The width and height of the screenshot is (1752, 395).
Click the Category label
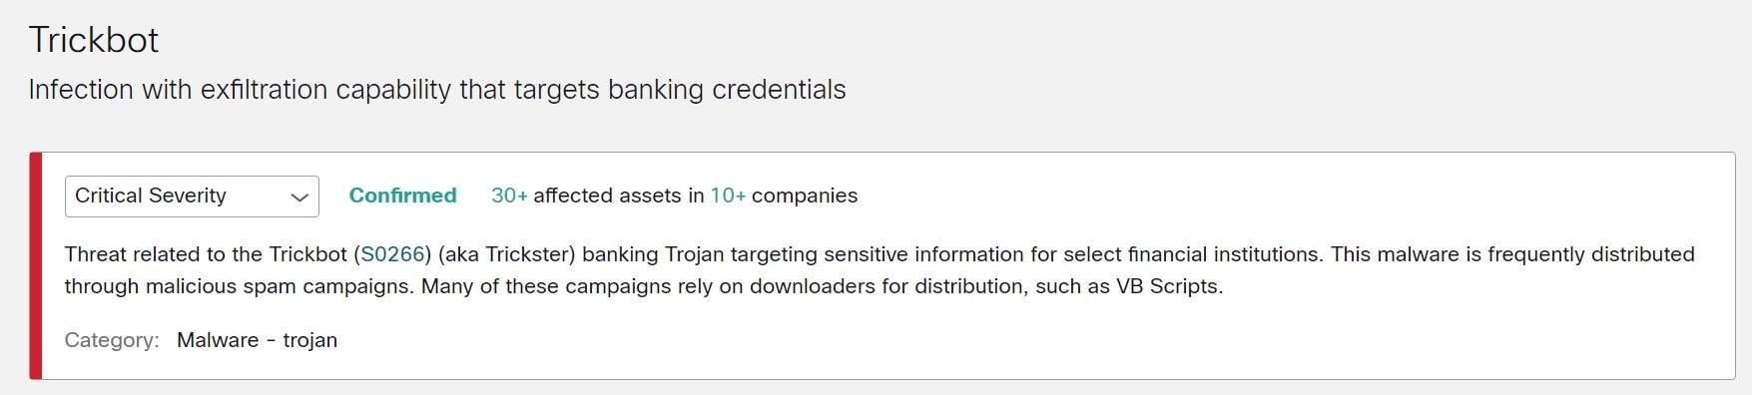(x=112, y=340)
